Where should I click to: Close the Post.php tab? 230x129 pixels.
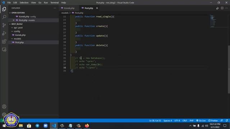tap(97, 8)
